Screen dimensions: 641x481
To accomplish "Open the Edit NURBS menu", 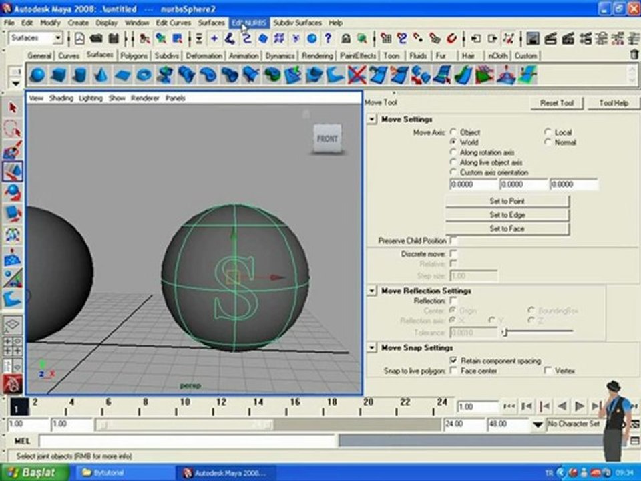I will pos(248,23).
